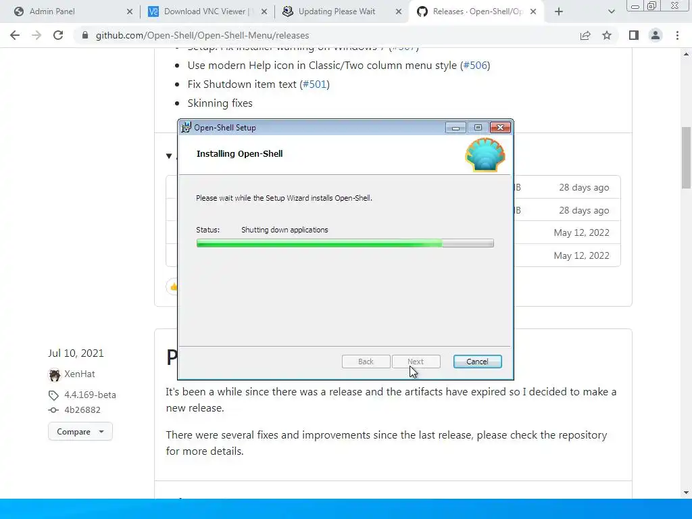Click the commit icon beside 4b26882
Image resolution: width=692 pixels, height=519 pixels.
click(x=53, y=410)
